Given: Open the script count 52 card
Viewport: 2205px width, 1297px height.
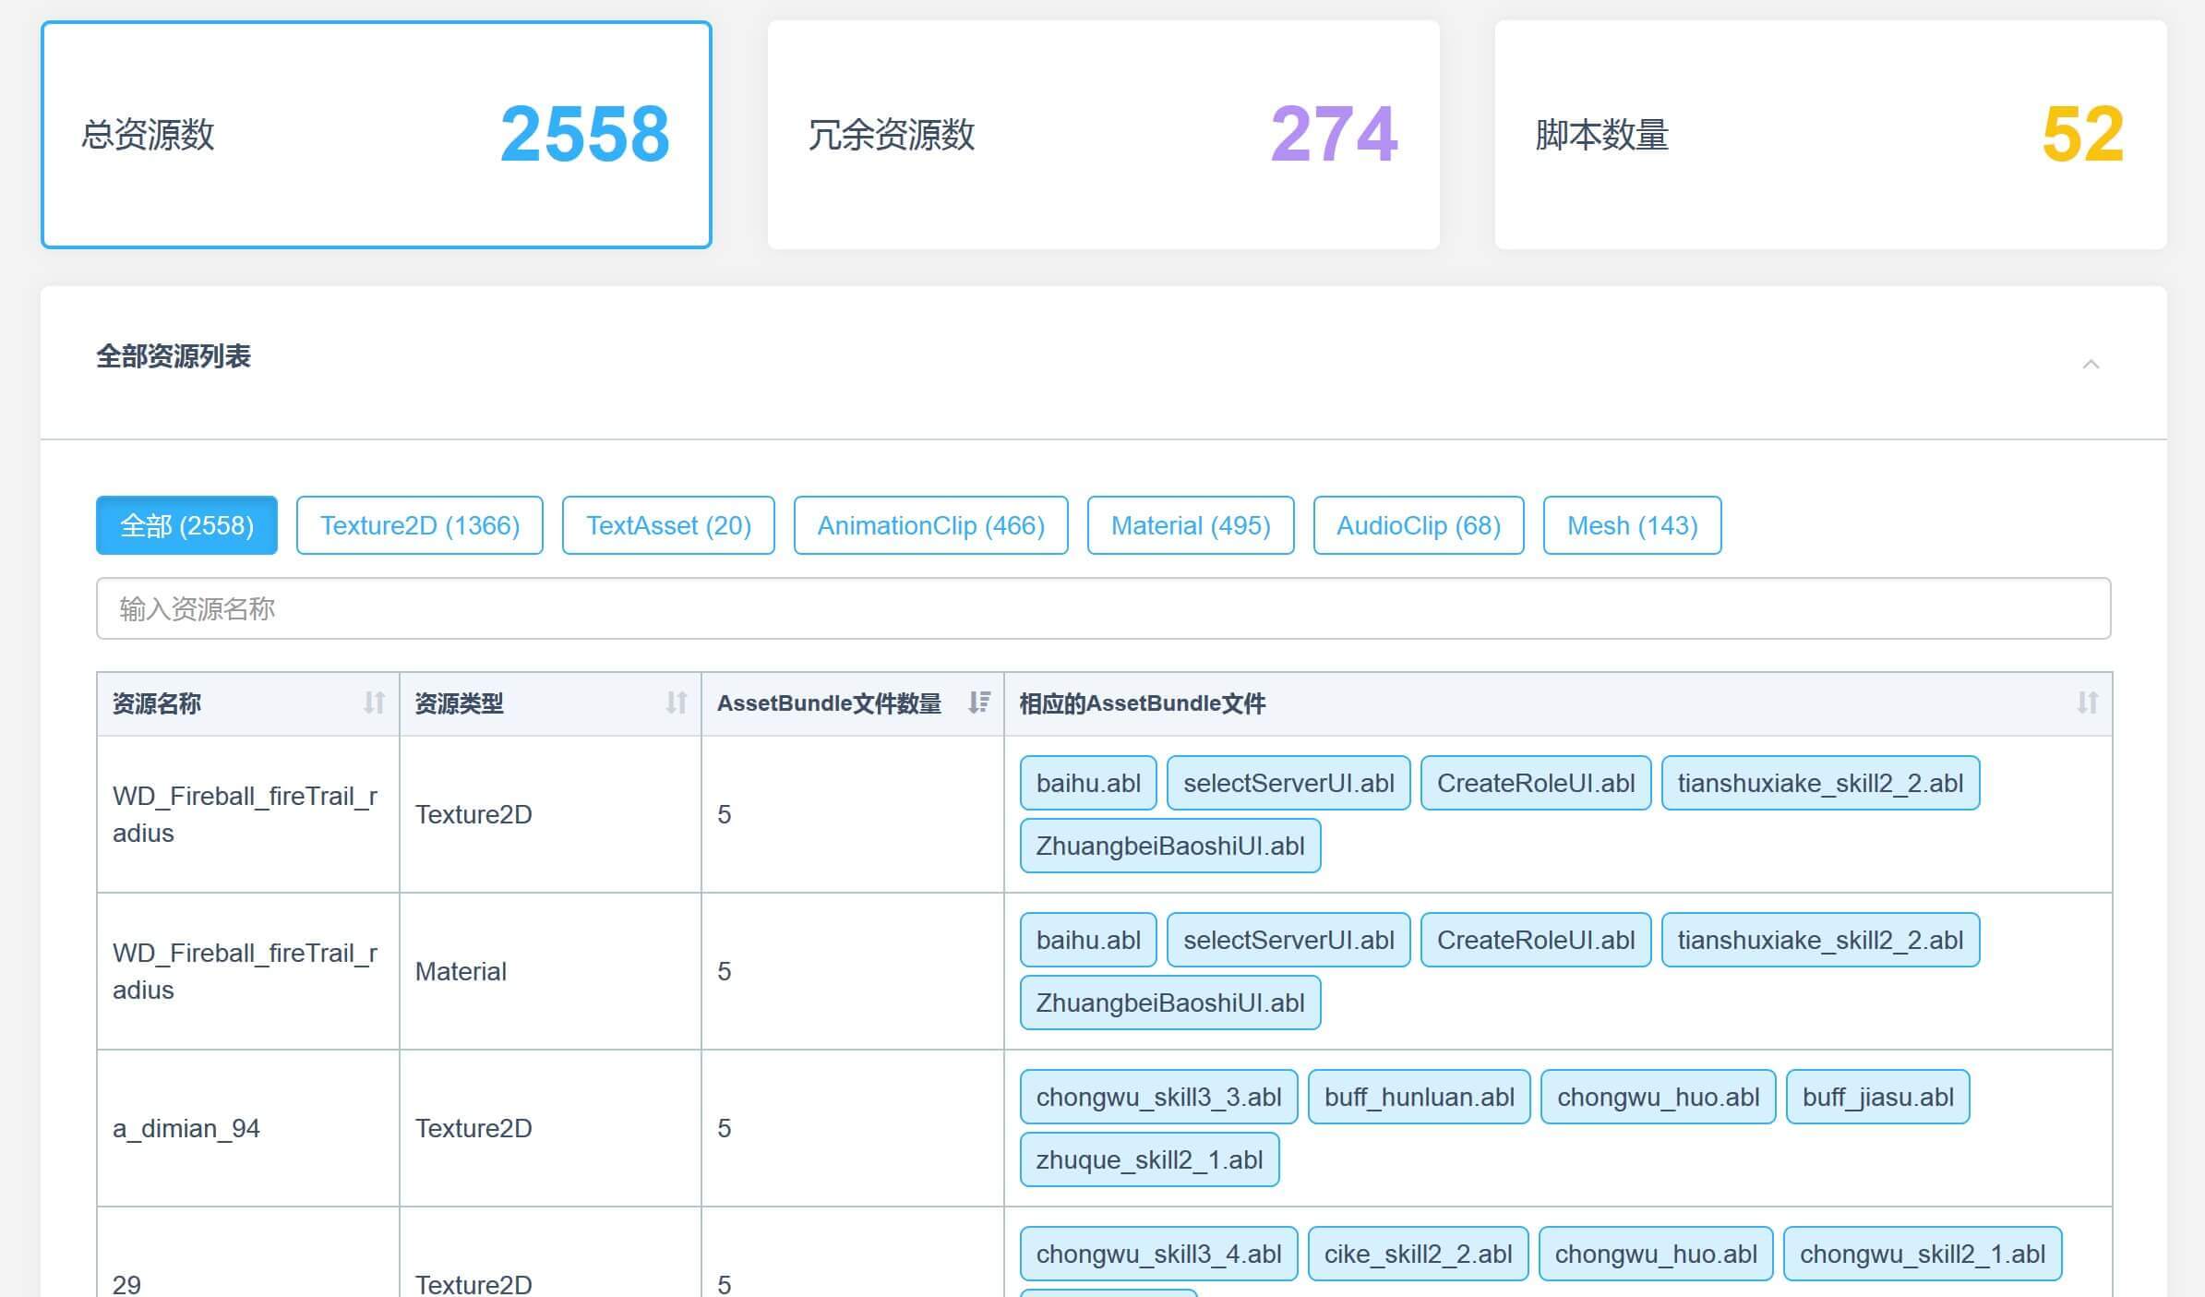Looking at the screenshot, I should click(x=1830, y=135).
